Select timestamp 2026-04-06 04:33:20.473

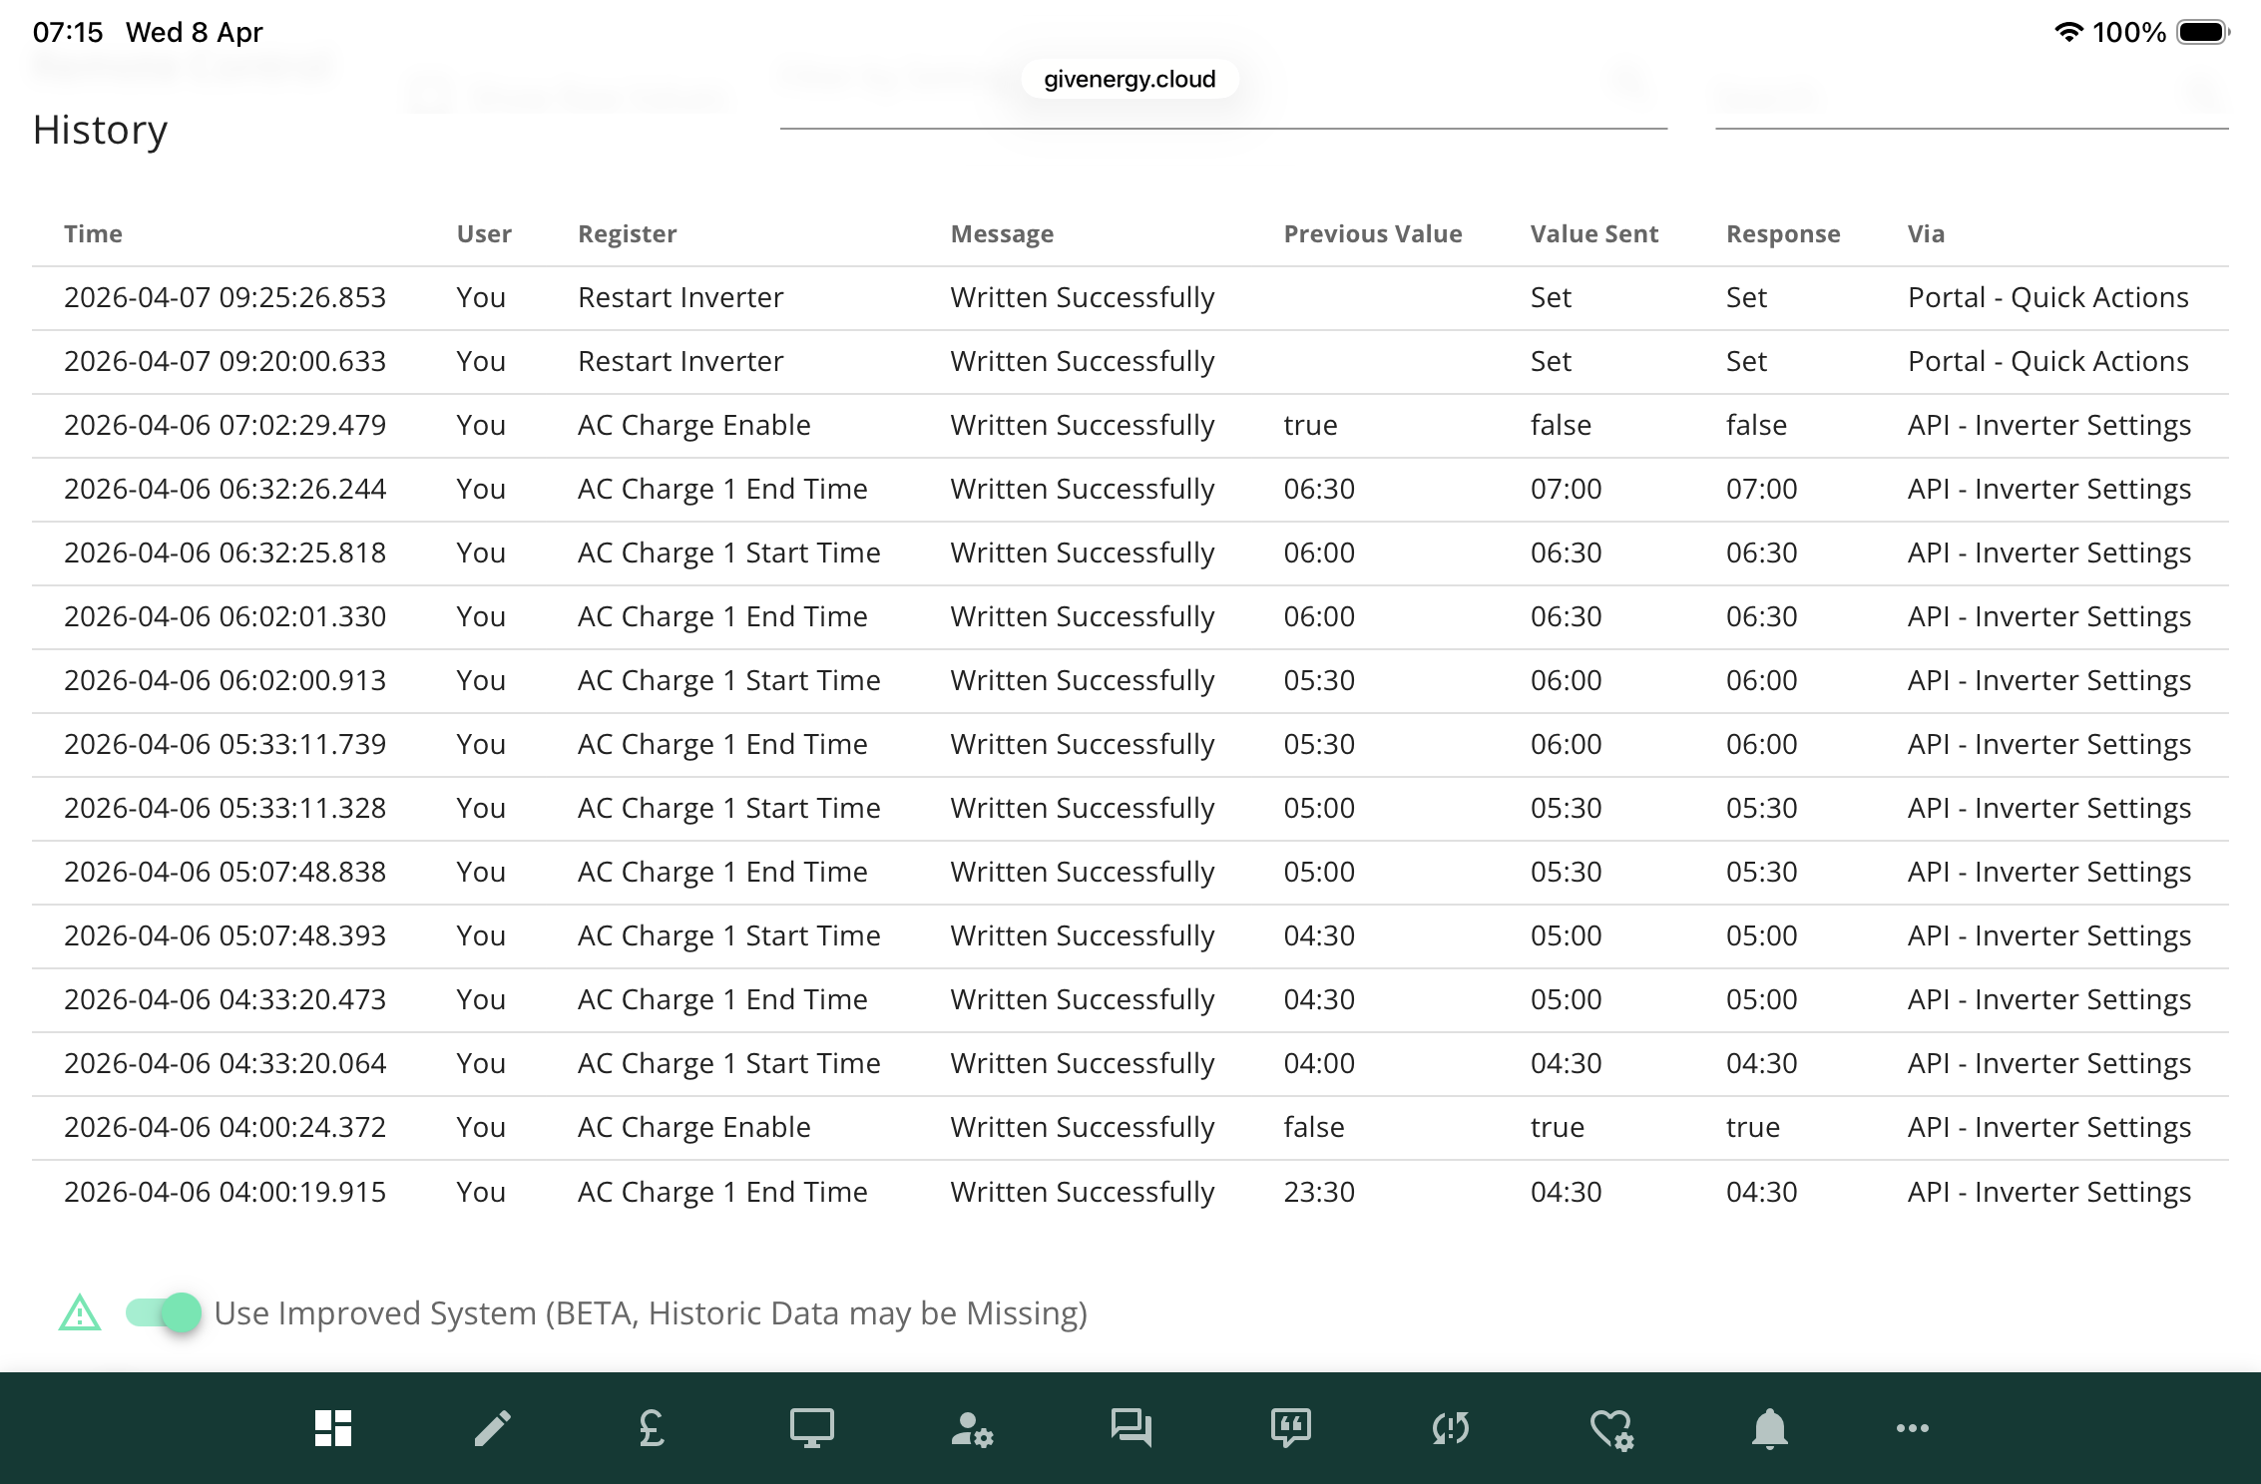coord(225,999)
